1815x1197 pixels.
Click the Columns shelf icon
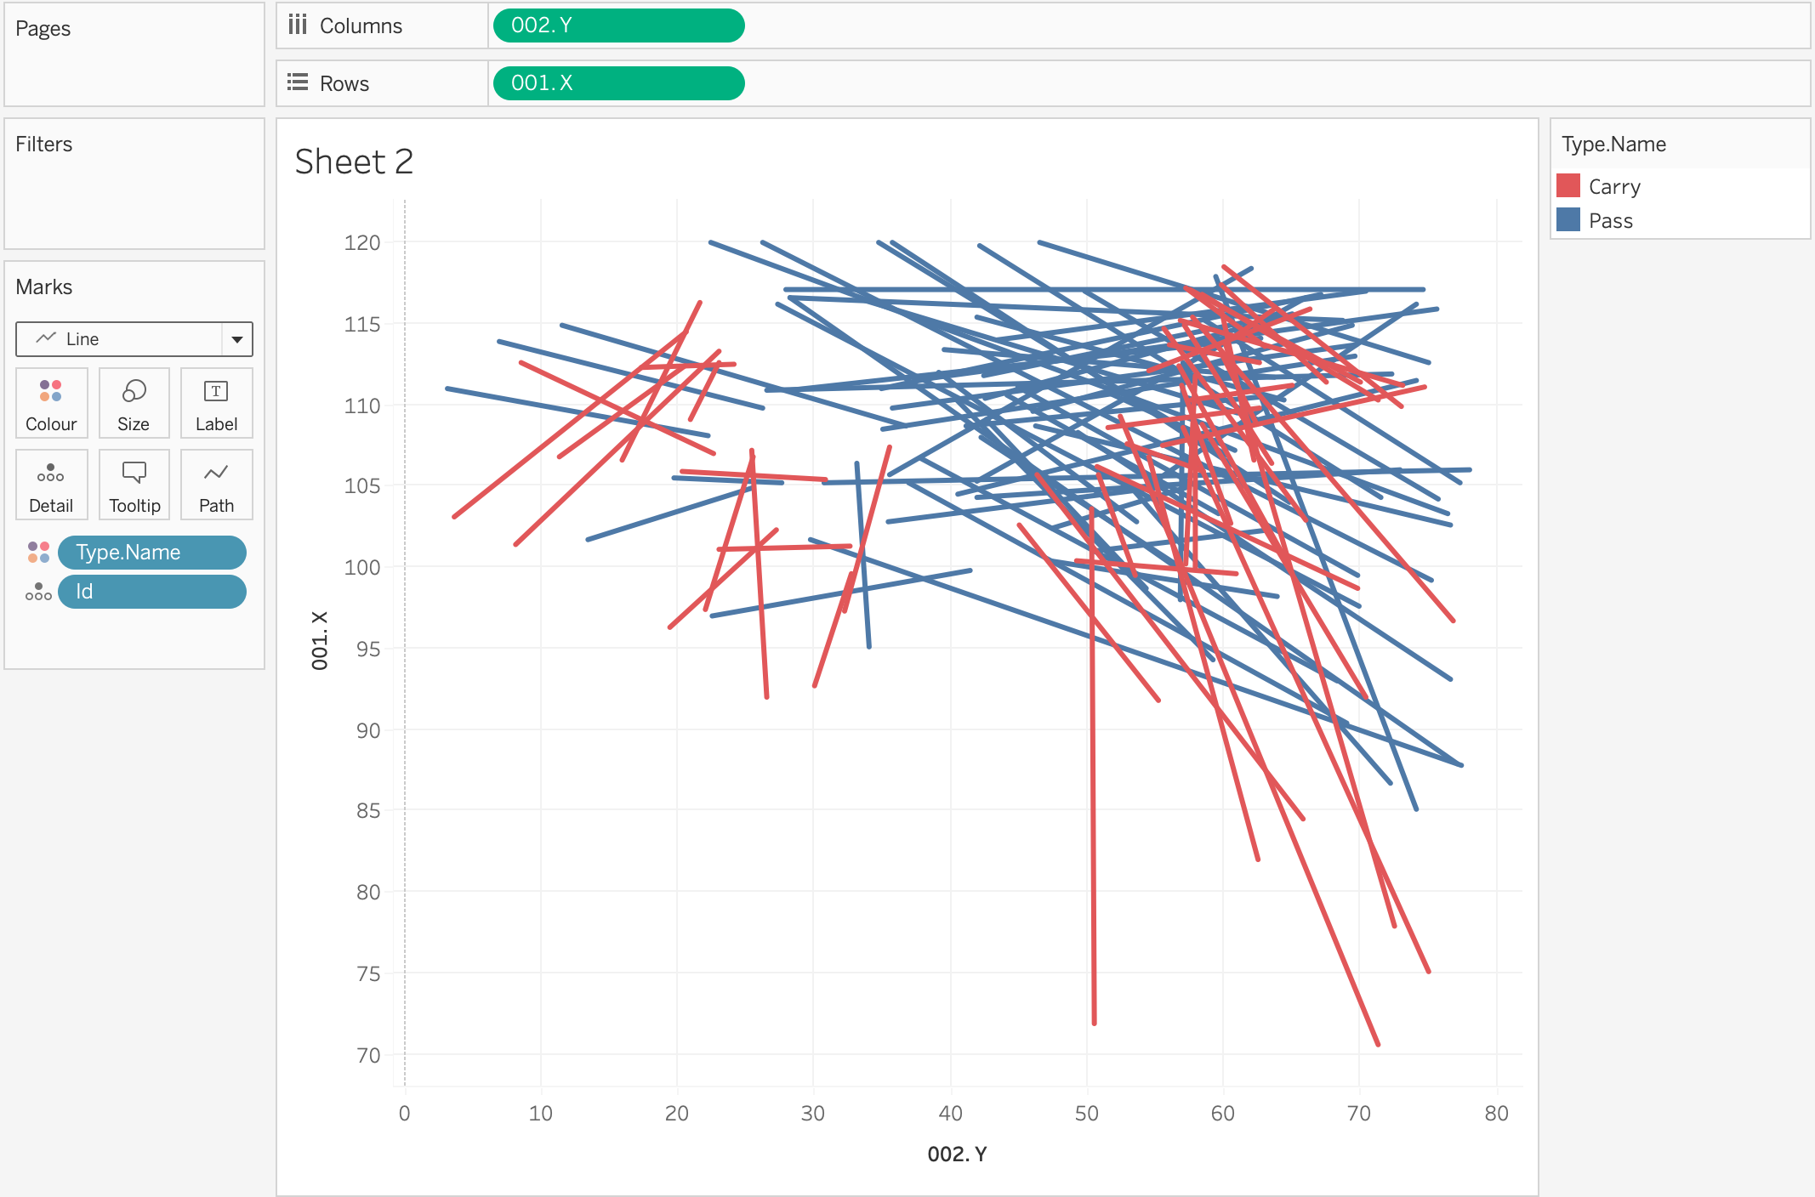click(298, 26)
